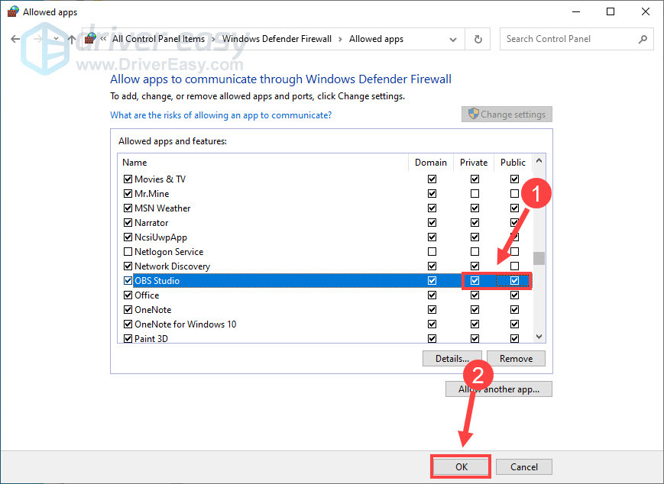Enable Private network for Mr.Mine
Screen dimensions: 664x484
point(475,193)
